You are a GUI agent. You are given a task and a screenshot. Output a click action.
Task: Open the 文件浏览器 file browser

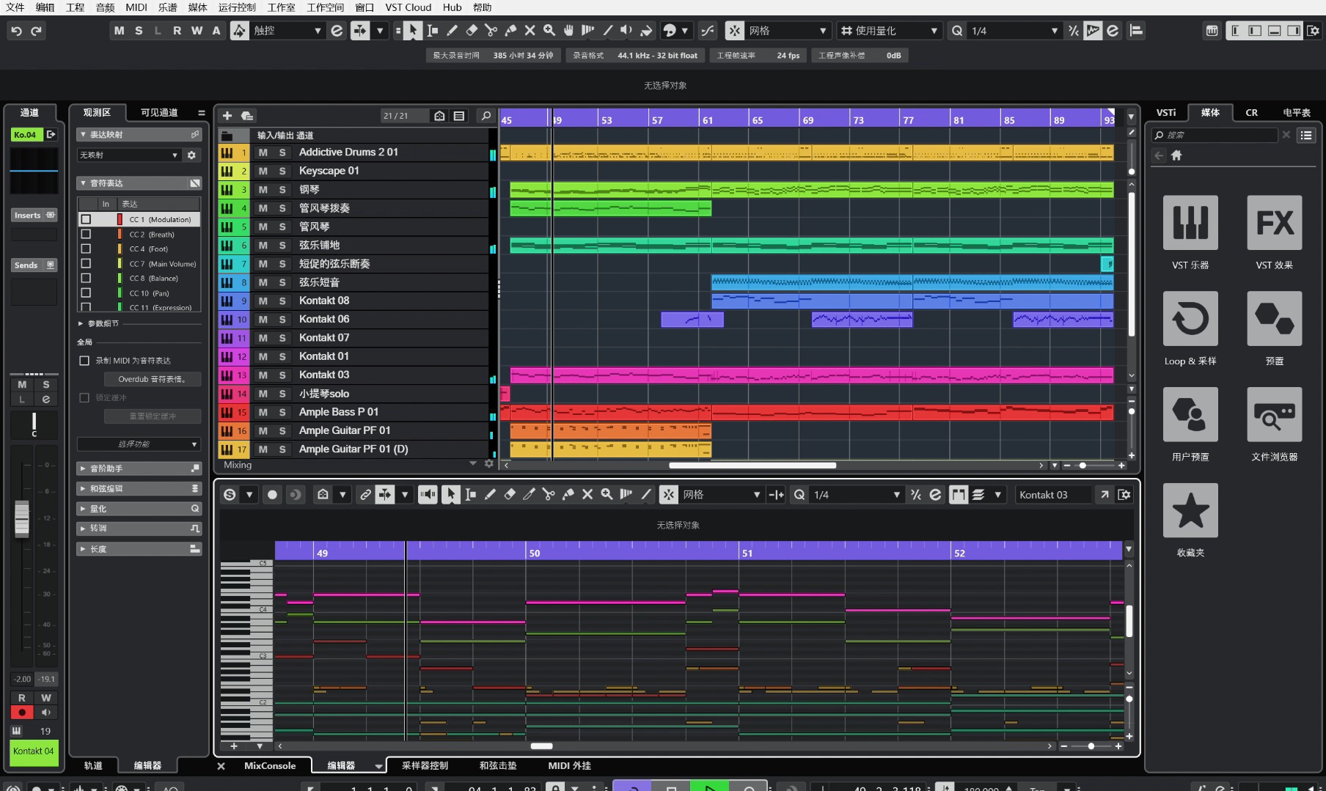click(x=1274, y=415)
